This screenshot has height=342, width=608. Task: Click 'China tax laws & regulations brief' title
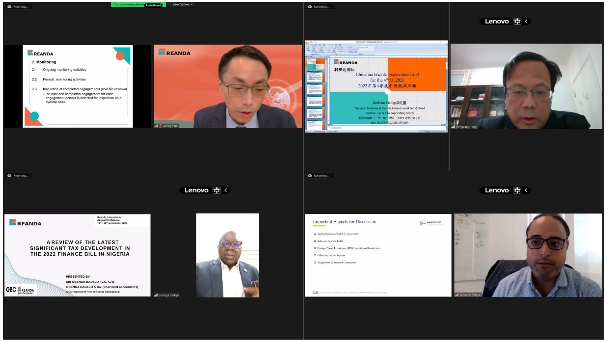coord(387,74)
